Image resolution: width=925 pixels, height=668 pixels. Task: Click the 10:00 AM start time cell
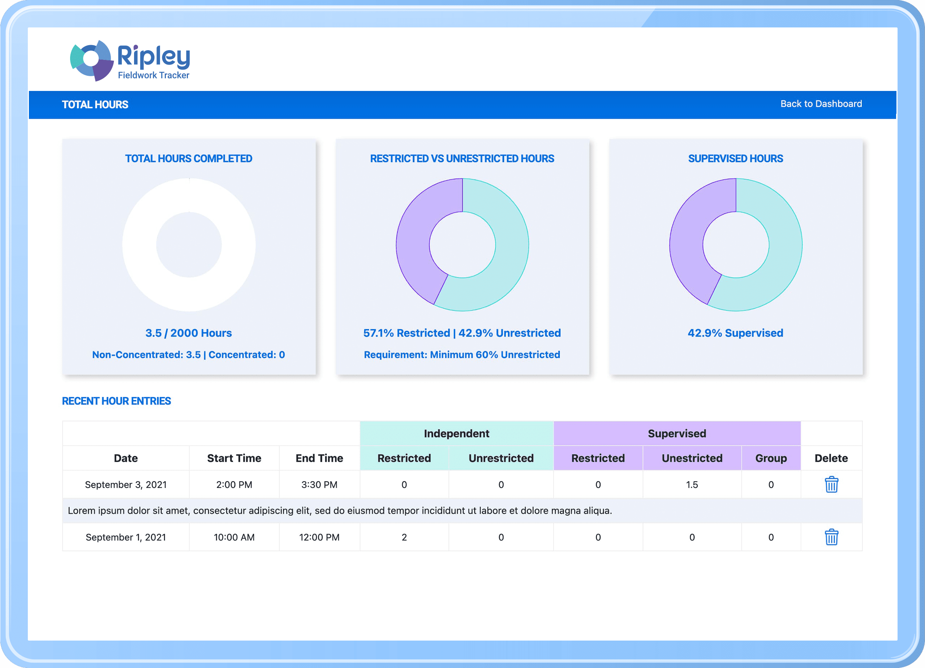pyautogui.click(x=234, y=537)
